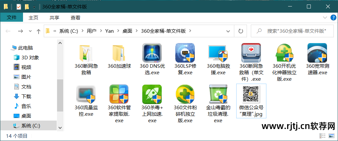Open 3D 对象 in the navigation pane
This screenshot has width=338, height=141.
pyautogui.click(x=26, y=58)
